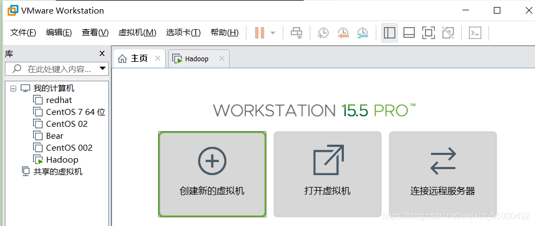The height and width of the screenshot is (226, 535).
Task: Click the Hadoop running VM icon in tree
Action: click(38, 160)
